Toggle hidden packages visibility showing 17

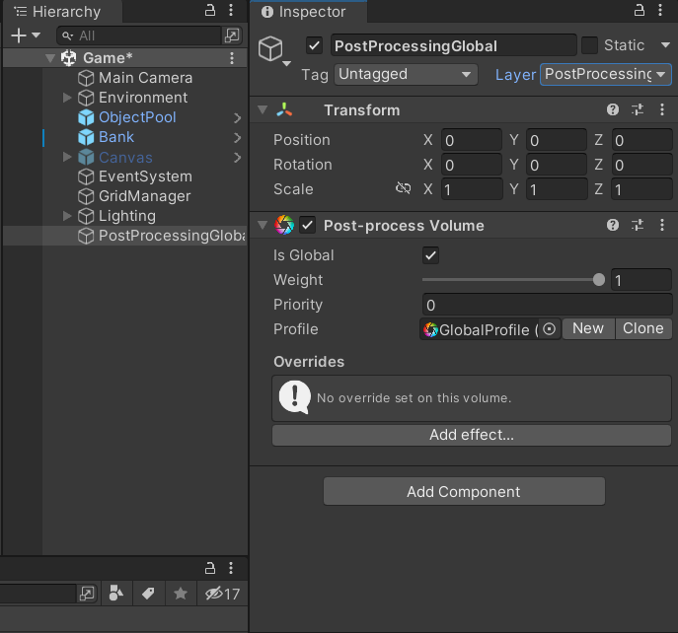222,594
